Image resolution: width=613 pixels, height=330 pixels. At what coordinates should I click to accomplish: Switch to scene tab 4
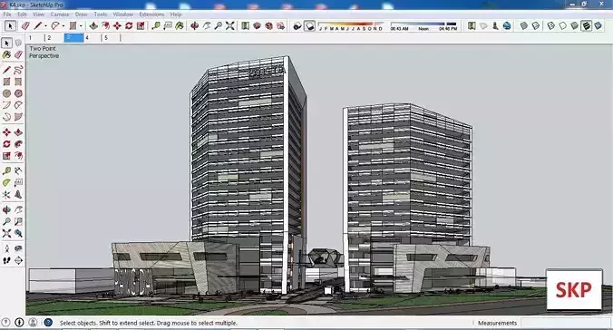92,38
